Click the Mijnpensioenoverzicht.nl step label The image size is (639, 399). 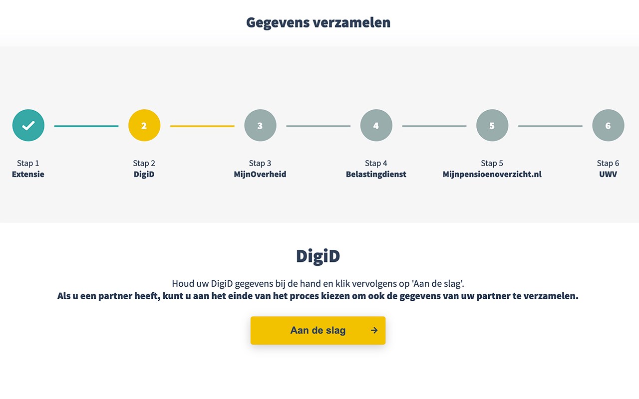click(x=492, y=175)
